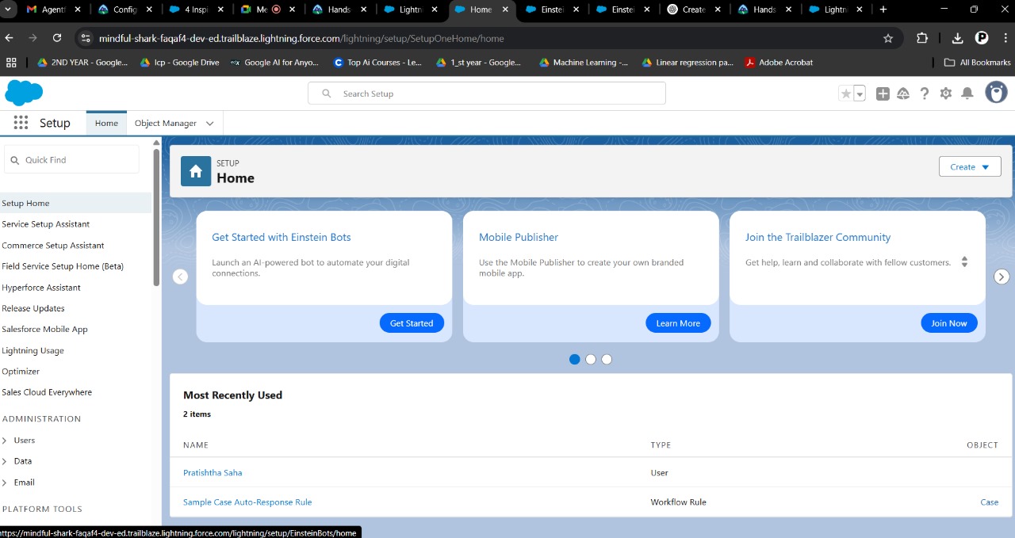Viewport: 1015px width, 538px height.
Task: Click the Setup Home house icon
Action: pyautogui.click(x=196, y=171)
